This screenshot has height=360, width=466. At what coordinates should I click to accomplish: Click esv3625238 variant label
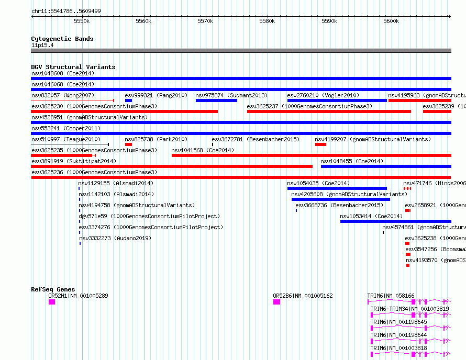pos(436,238)
